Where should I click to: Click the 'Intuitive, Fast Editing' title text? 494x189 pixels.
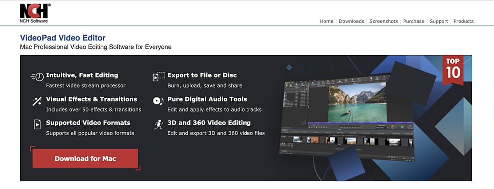pyautogui.click(x=82, y=75)
